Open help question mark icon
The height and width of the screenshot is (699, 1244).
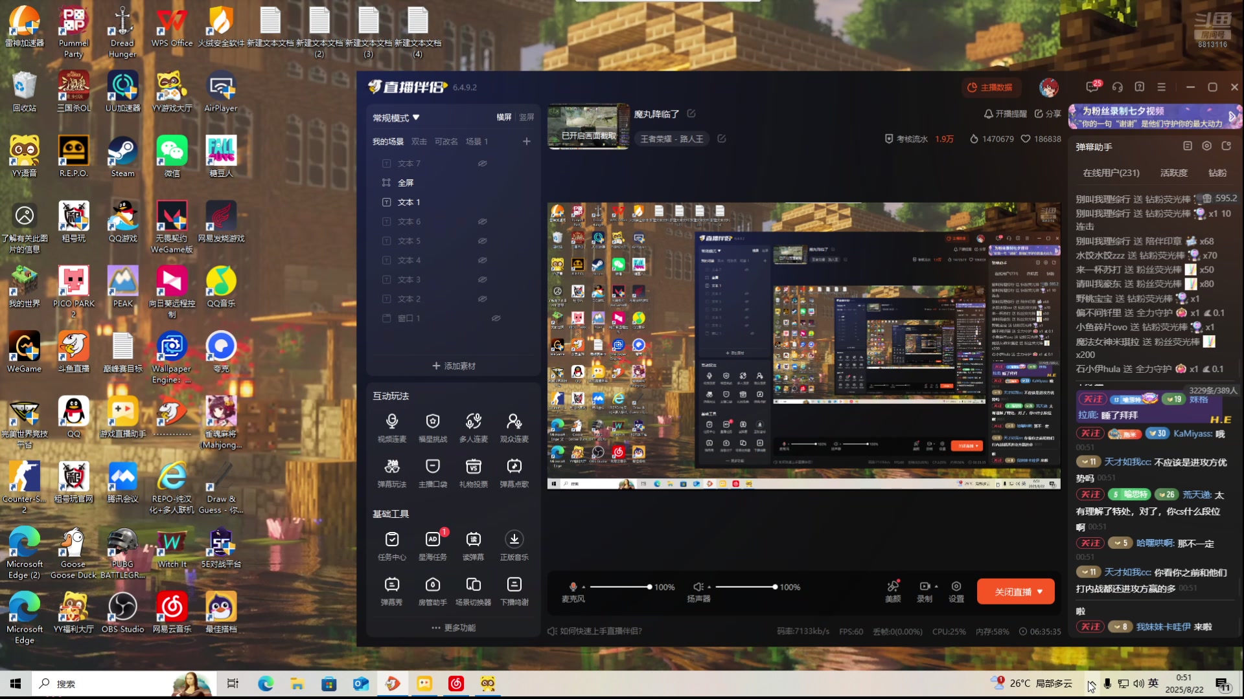1140,87
